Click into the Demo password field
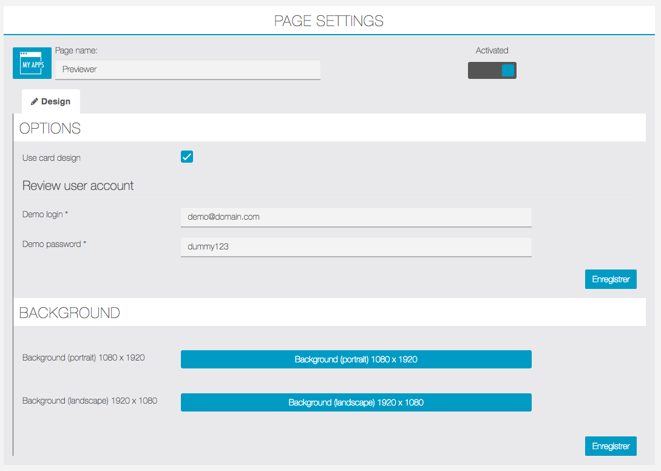This screenshot has height=471, width=661. pos(356,247)
